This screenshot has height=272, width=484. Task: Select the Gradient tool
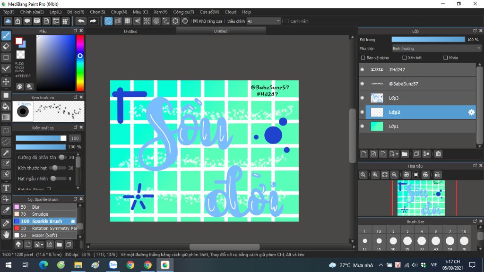click(6, 117)
